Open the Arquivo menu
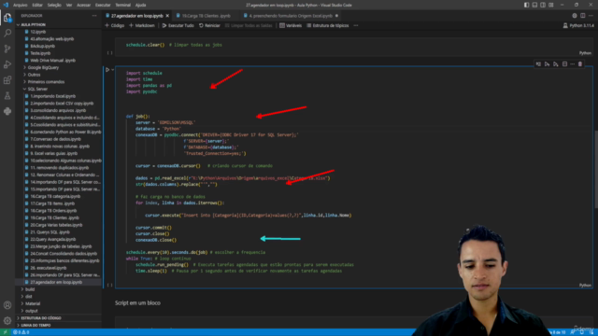Viewport: 598px width, 336px height. click(x=20, y=5)
